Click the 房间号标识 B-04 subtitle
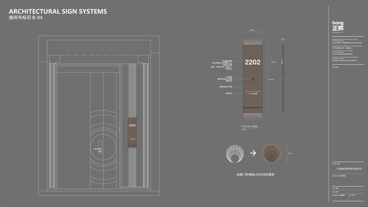The width and height of the screenshot is (368, 207). click(26, 18)
